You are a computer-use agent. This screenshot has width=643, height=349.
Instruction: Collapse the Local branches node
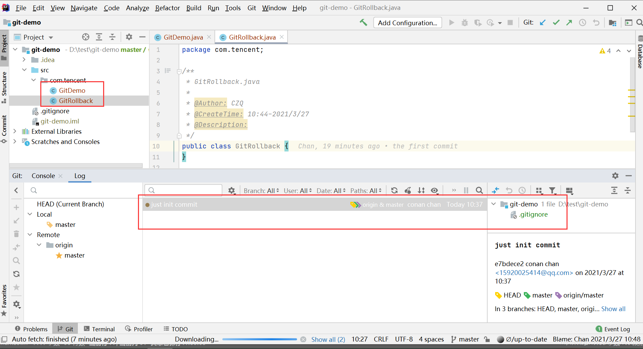click(x=30, y=214)
